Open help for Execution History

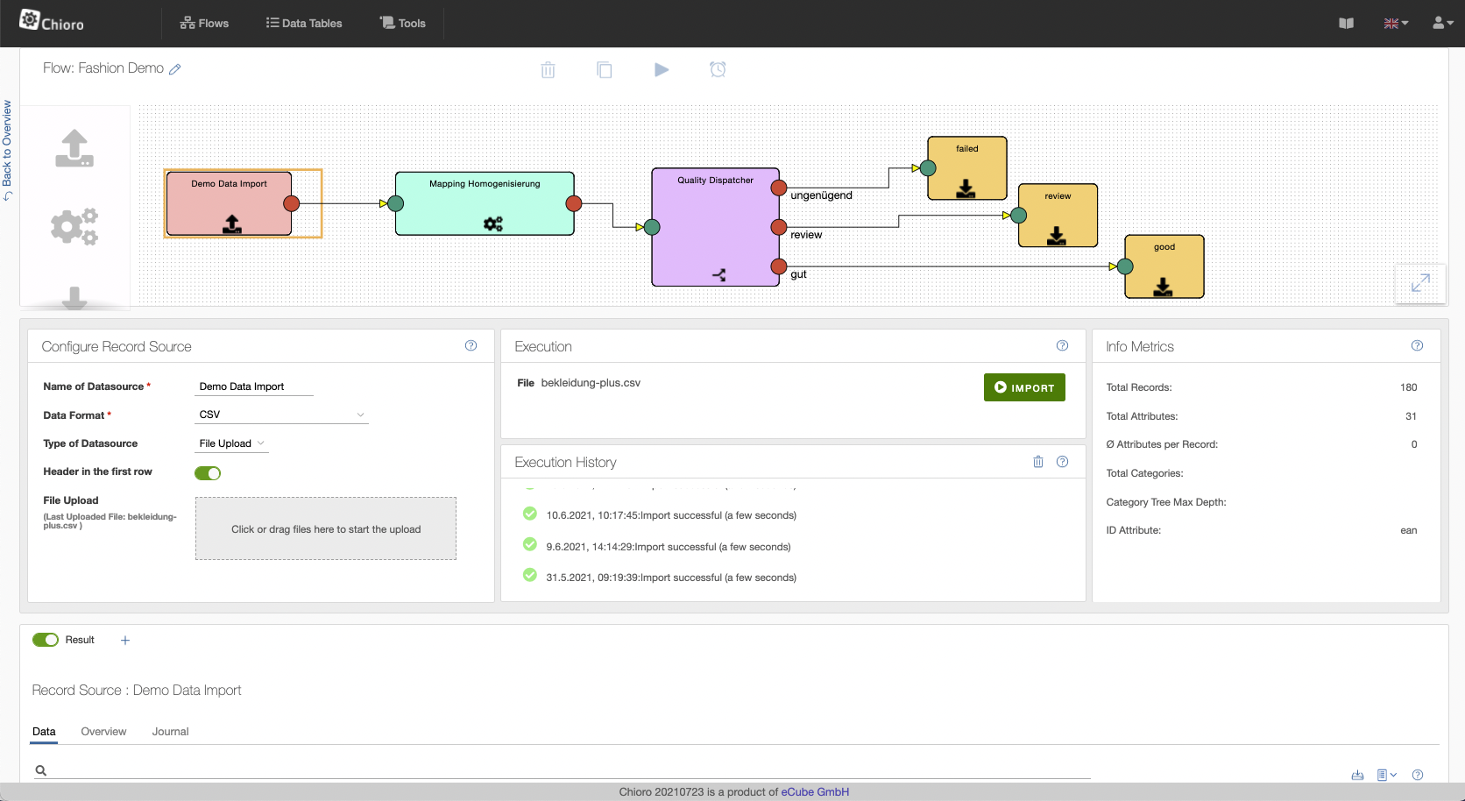click(x=1062, y=462)
